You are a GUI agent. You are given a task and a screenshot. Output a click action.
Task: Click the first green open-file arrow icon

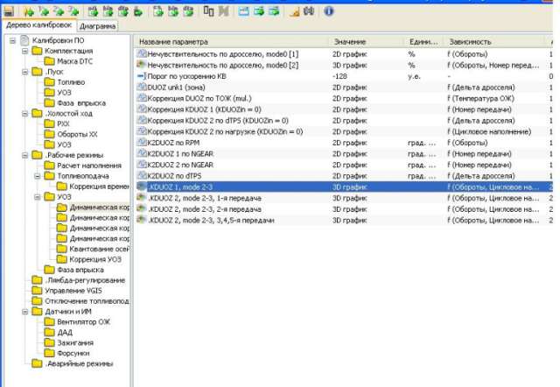click(30, 11)
